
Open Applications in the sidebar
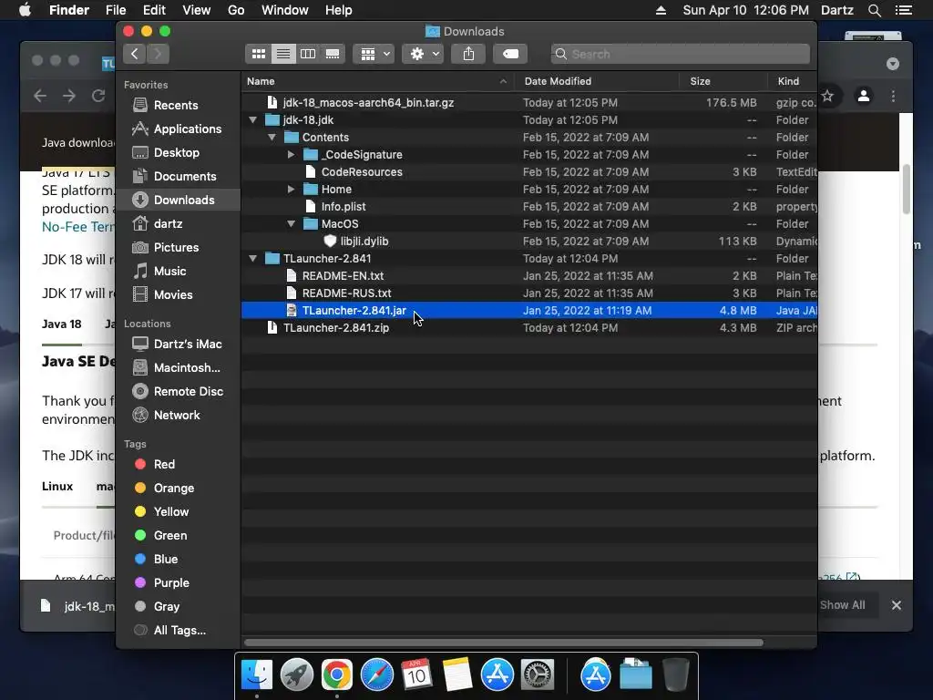click(x=177, y=129)
